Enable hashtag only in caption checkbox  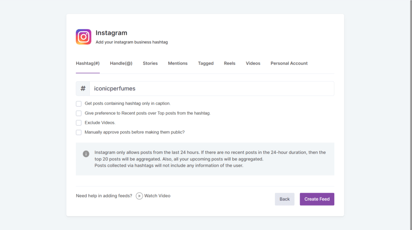point(79,104)
